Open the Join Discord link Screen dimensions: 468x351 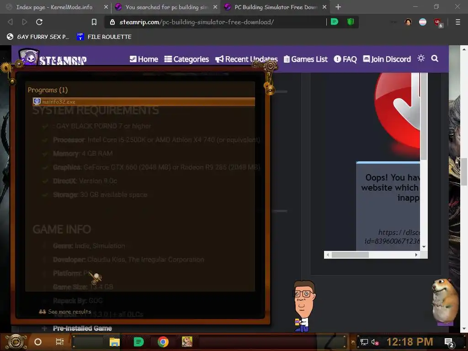click(387, 59)
